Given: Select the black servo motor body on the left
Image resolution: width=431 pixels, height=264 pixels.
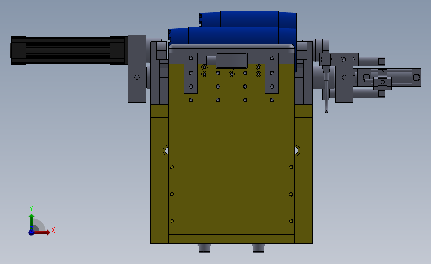Looking at the screenshot, I should coord(68,51).
